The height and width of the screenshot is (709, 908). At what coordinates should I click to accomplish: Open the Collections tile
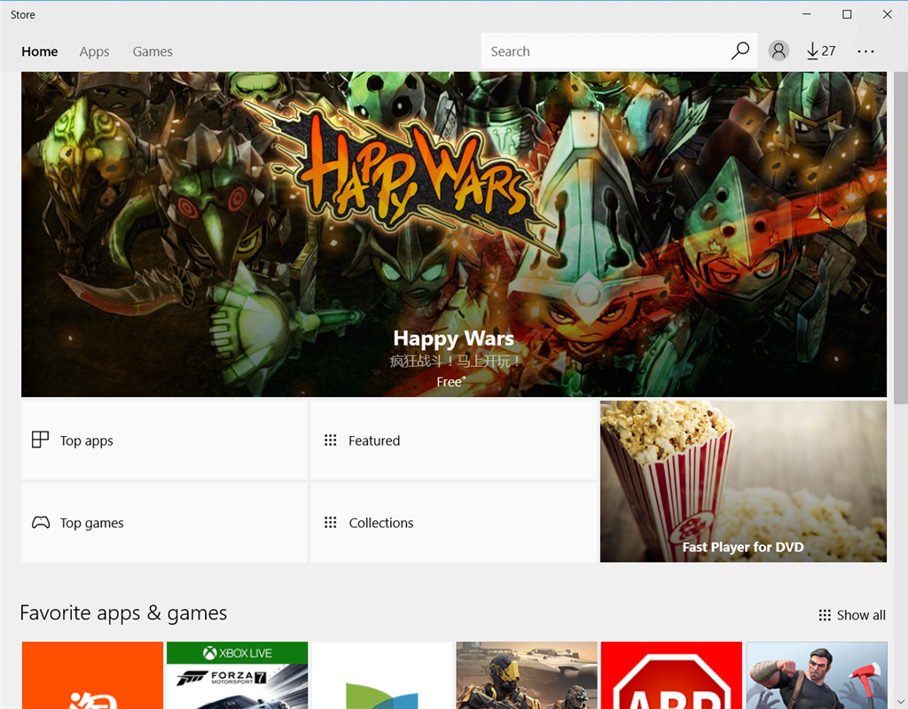coord(453,523)
